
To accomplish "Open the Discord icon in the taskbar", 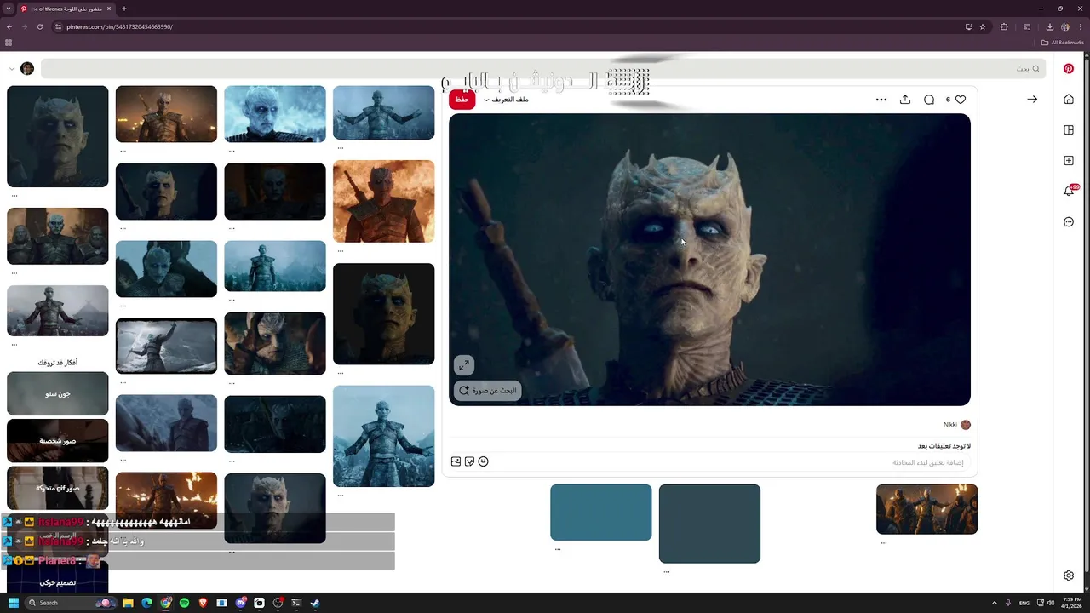I will pyautogui.click(x=241, y=603).
